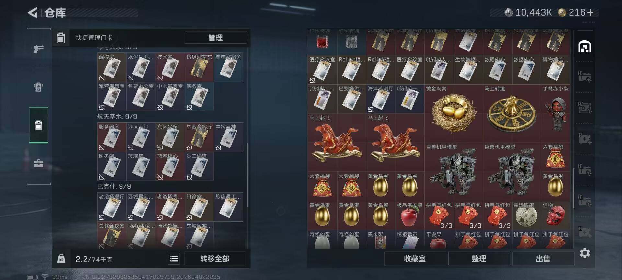Select the keycard clipboard sidebar tab
The height and width of the screenshot is (280, 622).
39,125
